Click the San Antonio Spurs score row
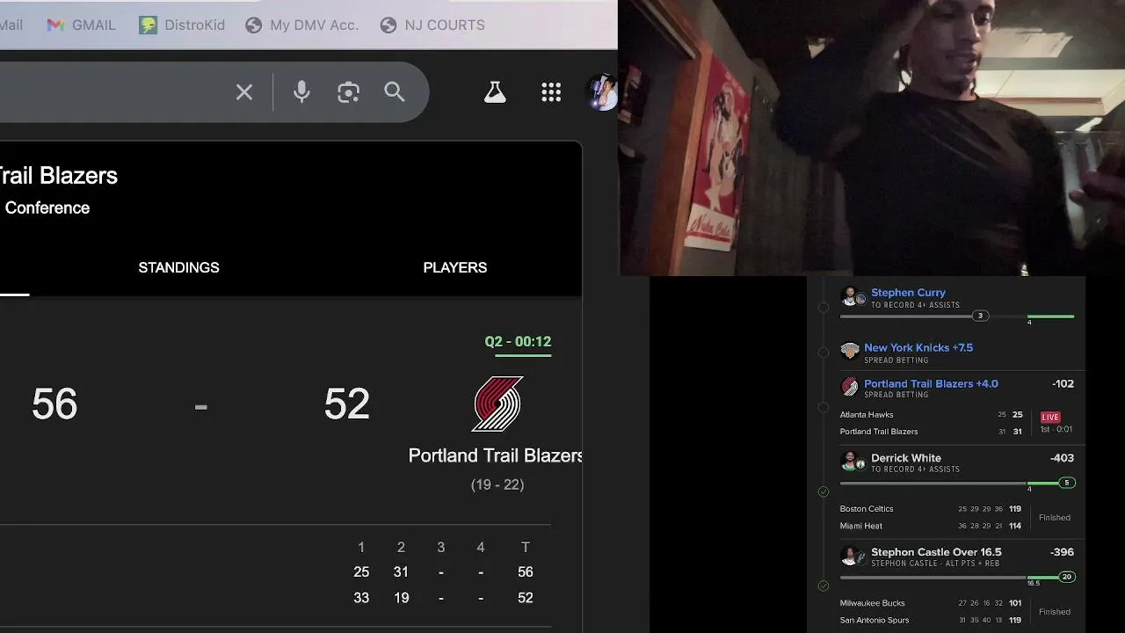1125x633 pixels. click(932, 620)
